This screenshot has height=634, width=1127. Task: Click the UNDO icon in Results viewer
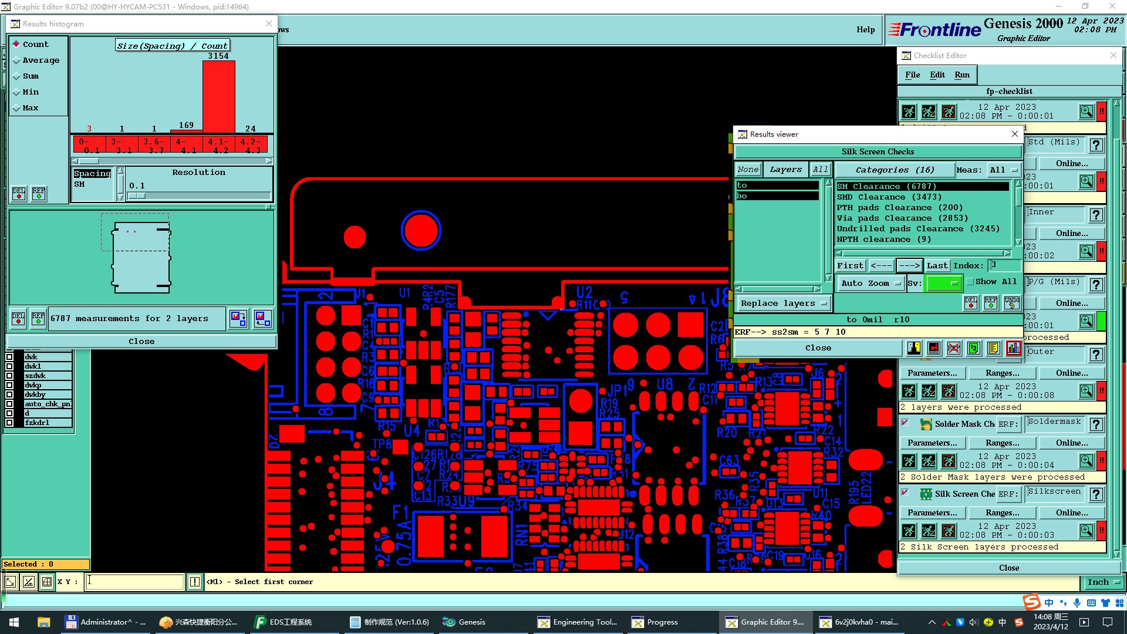point(1011,303)
